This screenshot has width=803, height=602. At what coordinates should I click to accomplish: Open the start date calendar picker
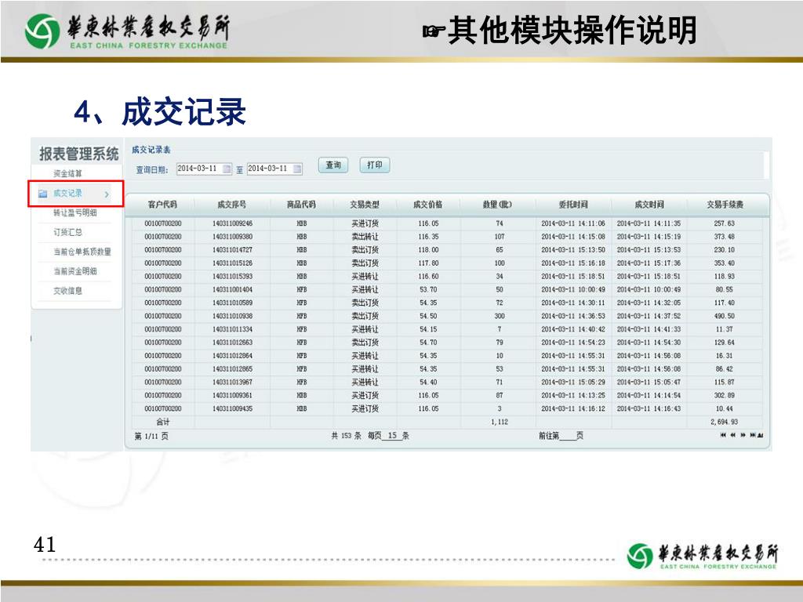coord(227,169)
